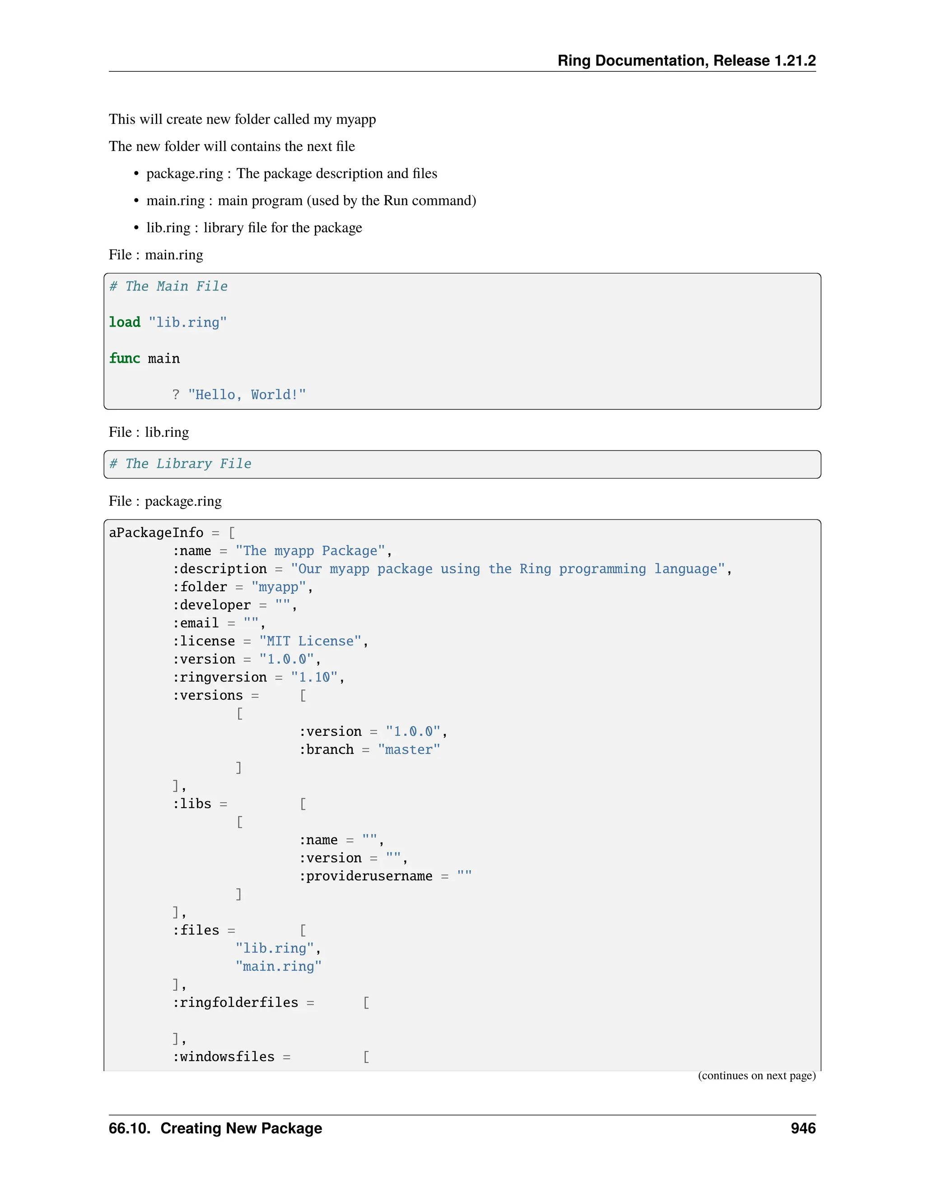Click the File : package.ring label
Viewport: 925px width, 1197px height.
[165, 501]
